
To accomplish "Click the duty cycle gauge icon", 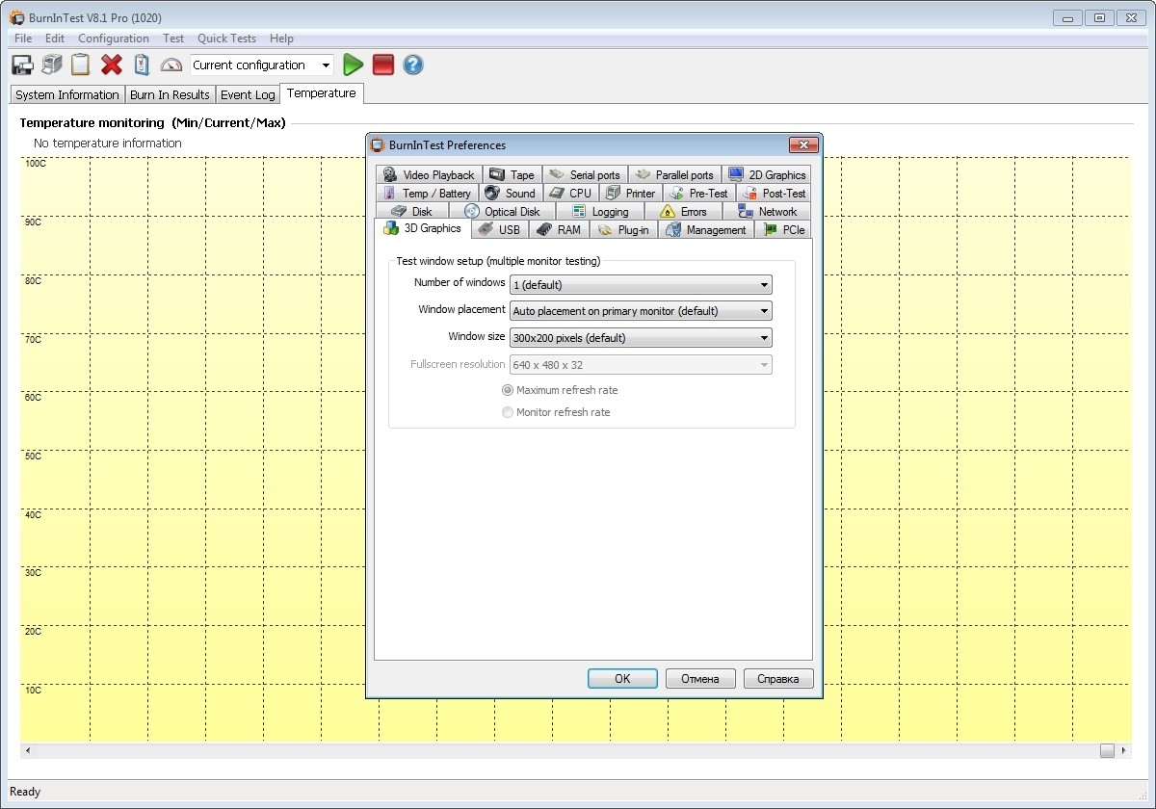I will 171,65.
